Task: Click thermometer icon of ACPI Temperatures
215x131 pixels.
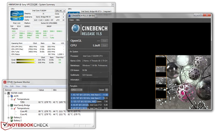Action: (15, 99)
